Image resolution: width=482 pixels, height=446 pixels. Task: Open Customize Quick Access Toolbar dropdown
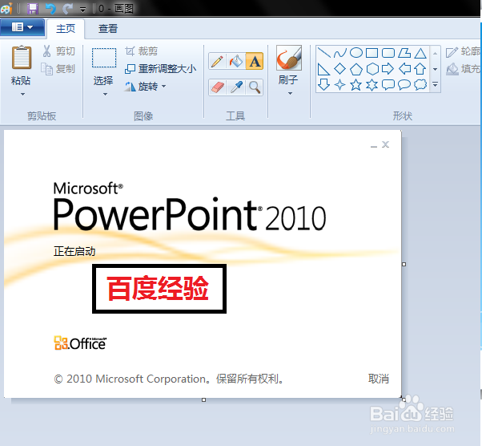[82, 10]
